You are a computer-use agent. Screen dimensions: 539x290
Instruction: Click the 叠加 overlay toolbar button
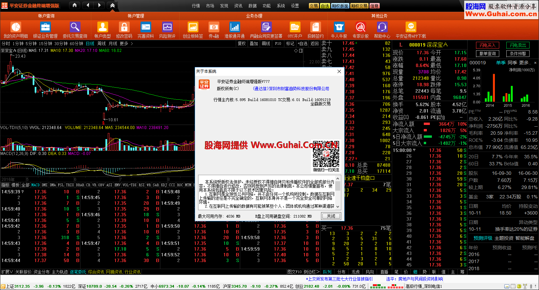coord(254,43)
